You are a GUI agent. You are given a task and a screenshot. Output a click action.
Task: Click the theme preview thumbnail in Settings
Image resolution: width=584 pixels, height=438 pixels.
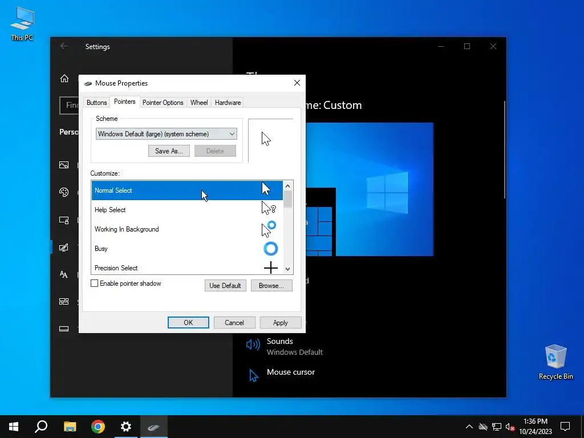pos(370,189)
